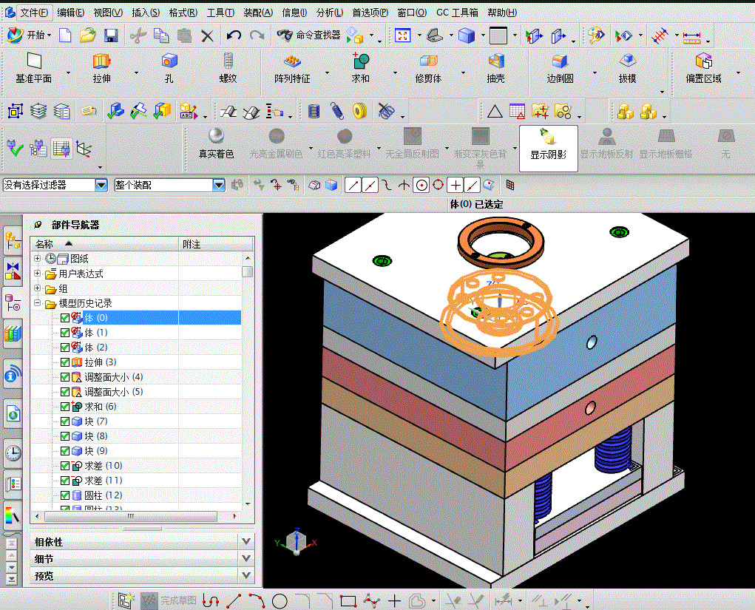Open the Shell (抽壳) tool
The height and width of the screenshot is (610, 755).
tap(496, 61)
